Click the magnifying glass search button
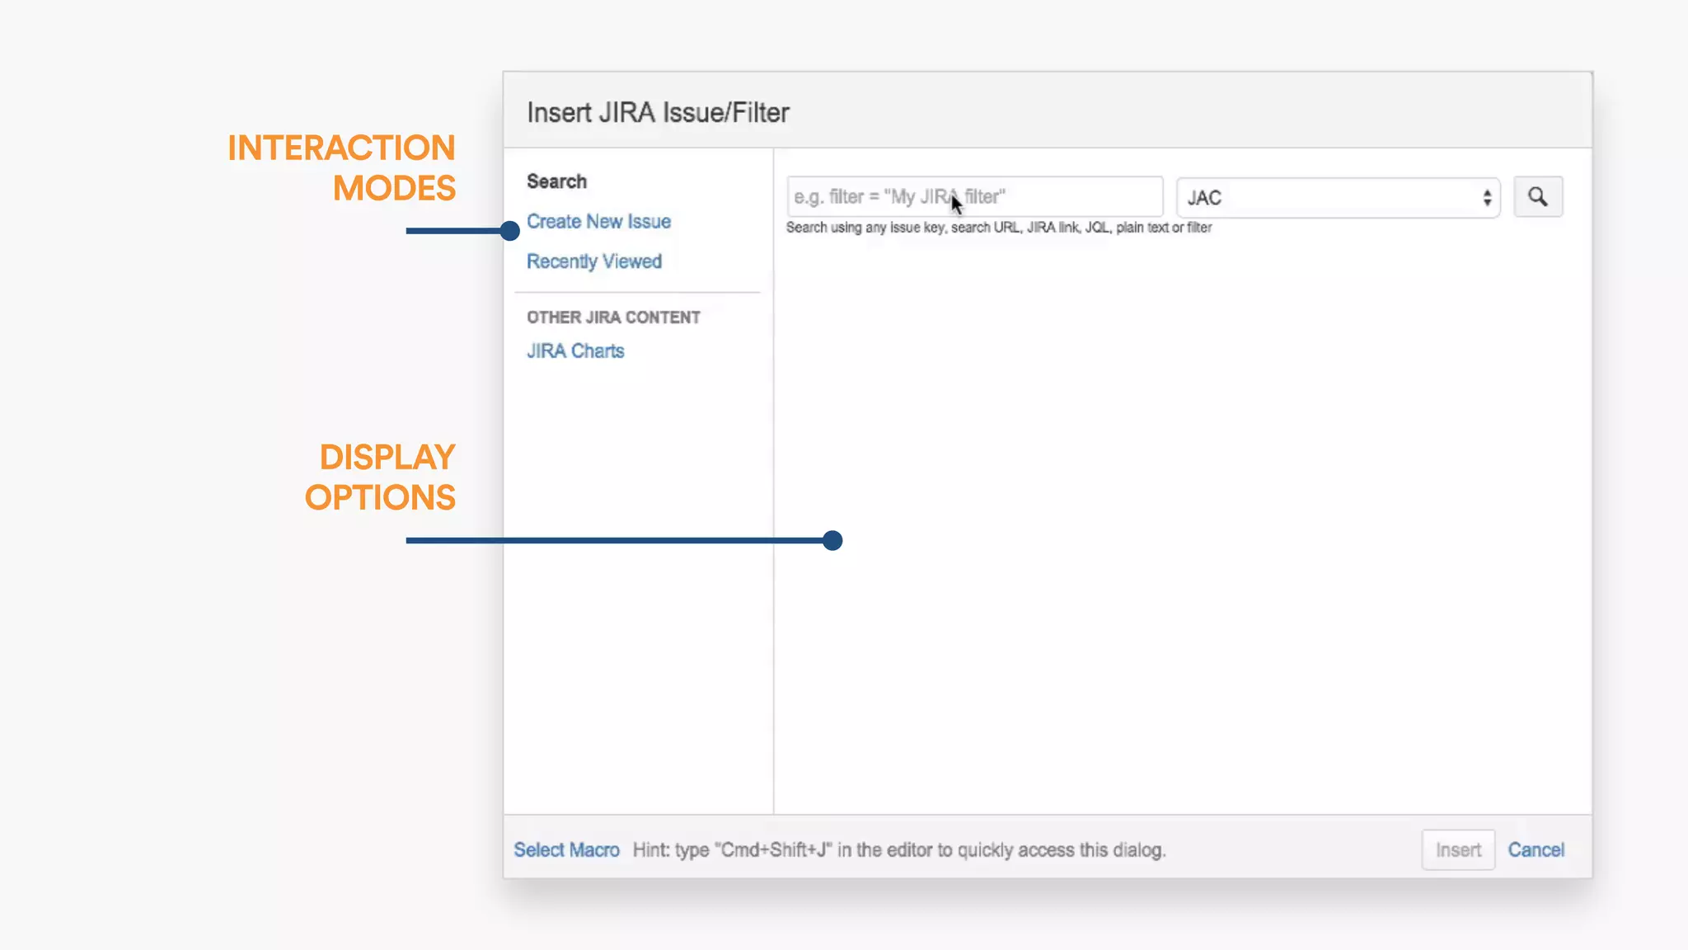The height and width of the screenshot is (950, 1688). click(x=1538, y=197)
